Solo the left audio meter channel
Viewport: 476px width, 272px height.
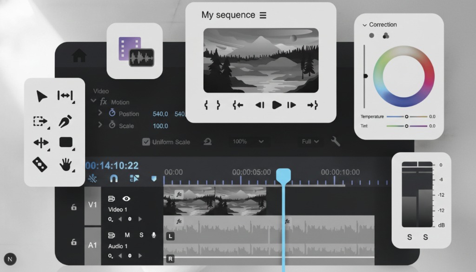tap(410, 237)
